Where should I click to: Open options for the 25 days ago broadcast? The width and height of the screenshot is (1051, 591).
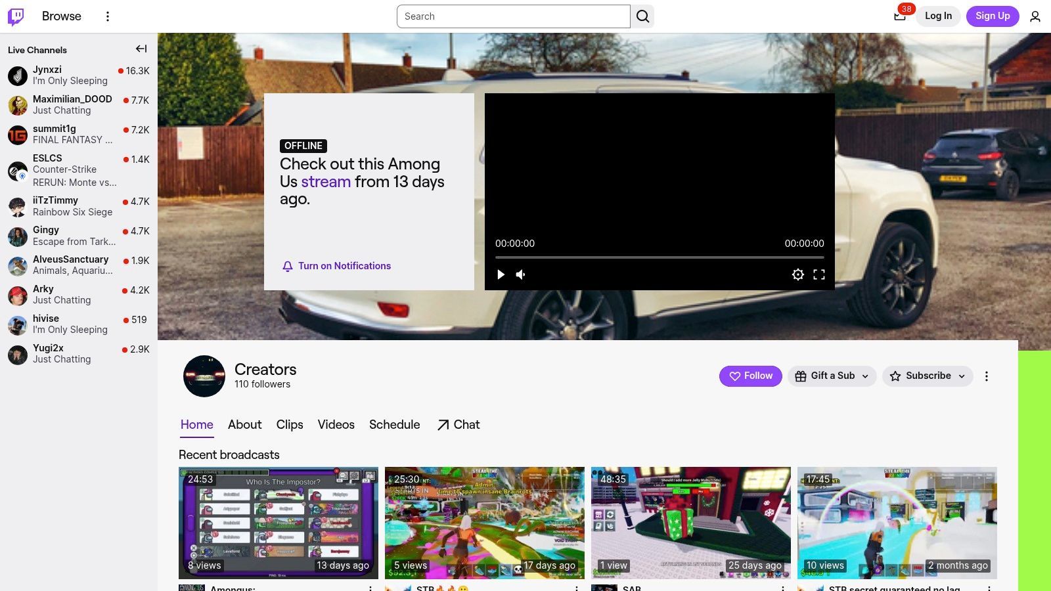pos(783,588)
